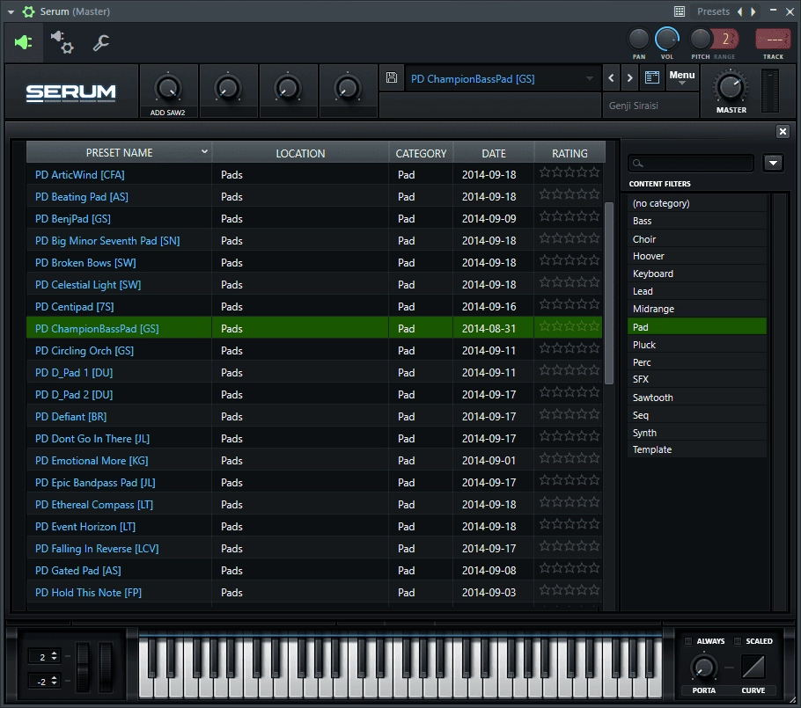Click the CURVE velocity curve icon

pos(753,667)
